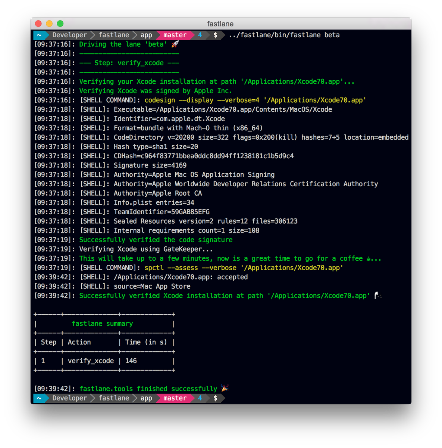Click 'master' branch segment in bottom prompt
Viewport: 442px width, 448px height.
click(175, 398)
